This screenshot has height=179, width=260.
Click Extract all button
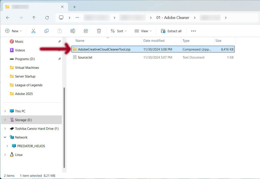pyautogui.click(x=171, y=31)
